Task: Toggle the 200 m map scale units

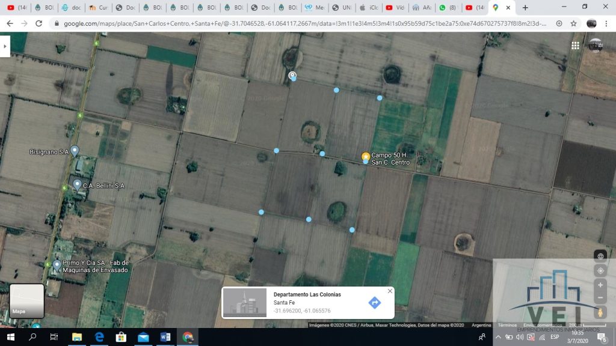Action: click(587, 325)
